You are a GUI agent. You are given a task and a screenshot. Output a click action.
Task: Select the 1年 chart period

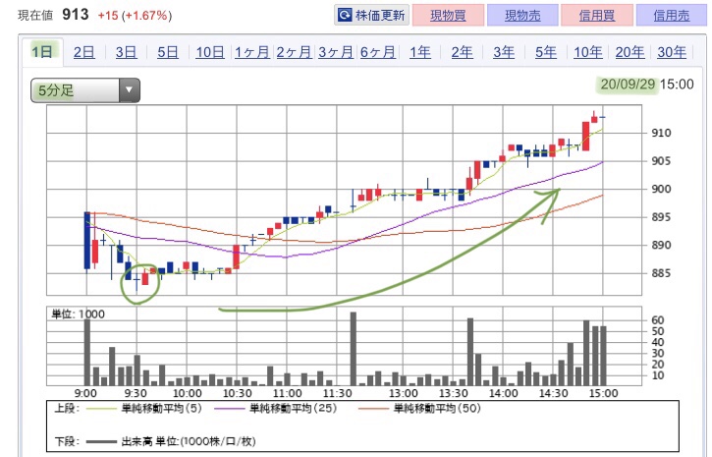coord(420,52)
